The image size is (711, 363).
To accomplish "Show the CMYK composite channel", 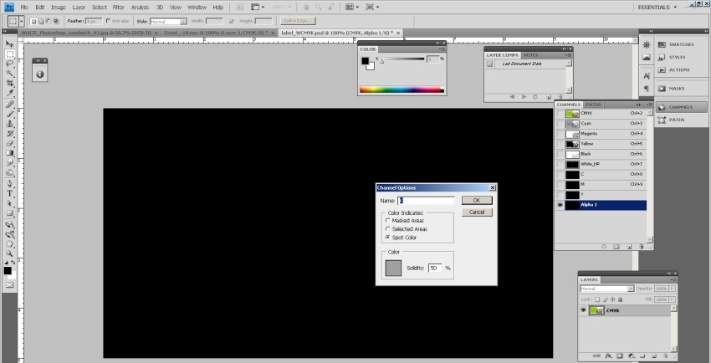I will [x=560, y=113].
